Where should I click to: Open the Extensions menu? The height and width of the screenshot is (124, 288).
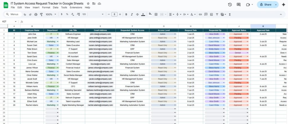[76, 8]
